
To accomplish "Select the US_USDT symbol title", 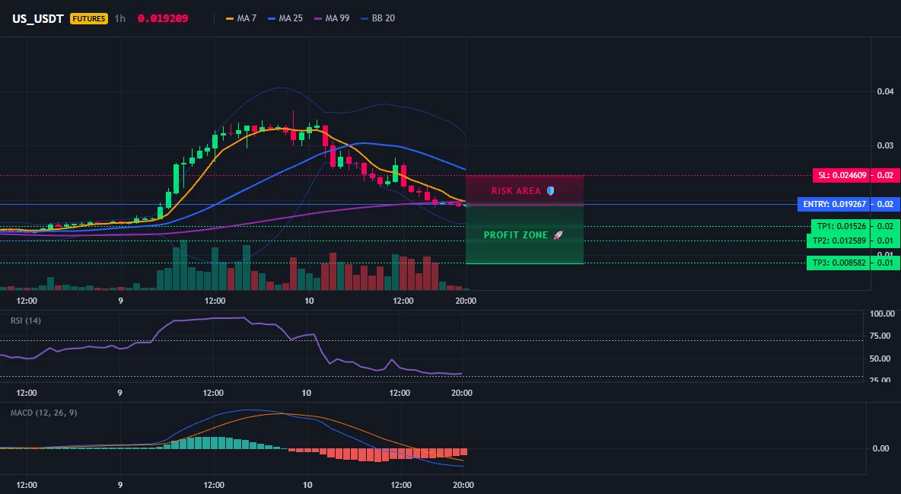I will (38, 18).
